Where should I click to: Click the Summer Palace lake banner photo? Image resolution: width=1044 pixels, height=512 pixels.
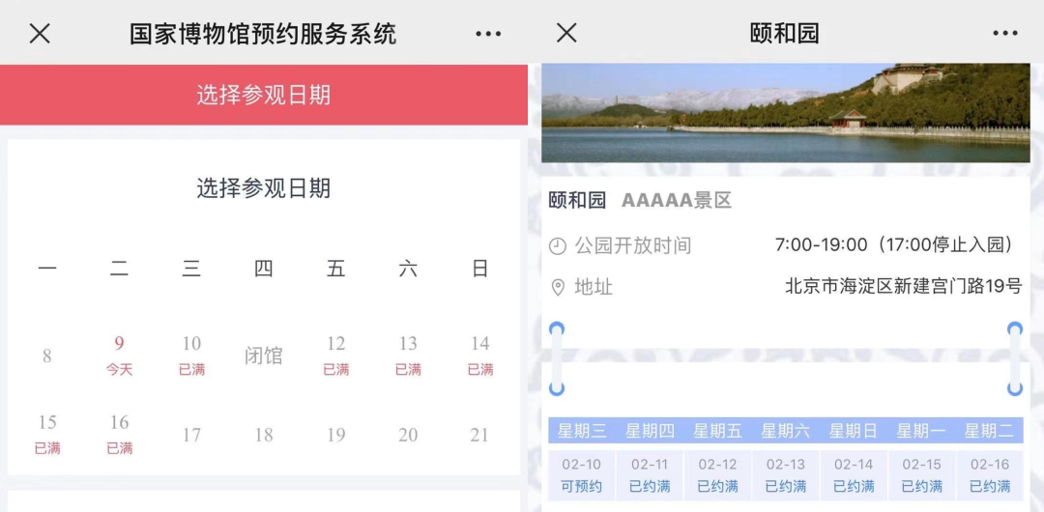click(786, 113)
